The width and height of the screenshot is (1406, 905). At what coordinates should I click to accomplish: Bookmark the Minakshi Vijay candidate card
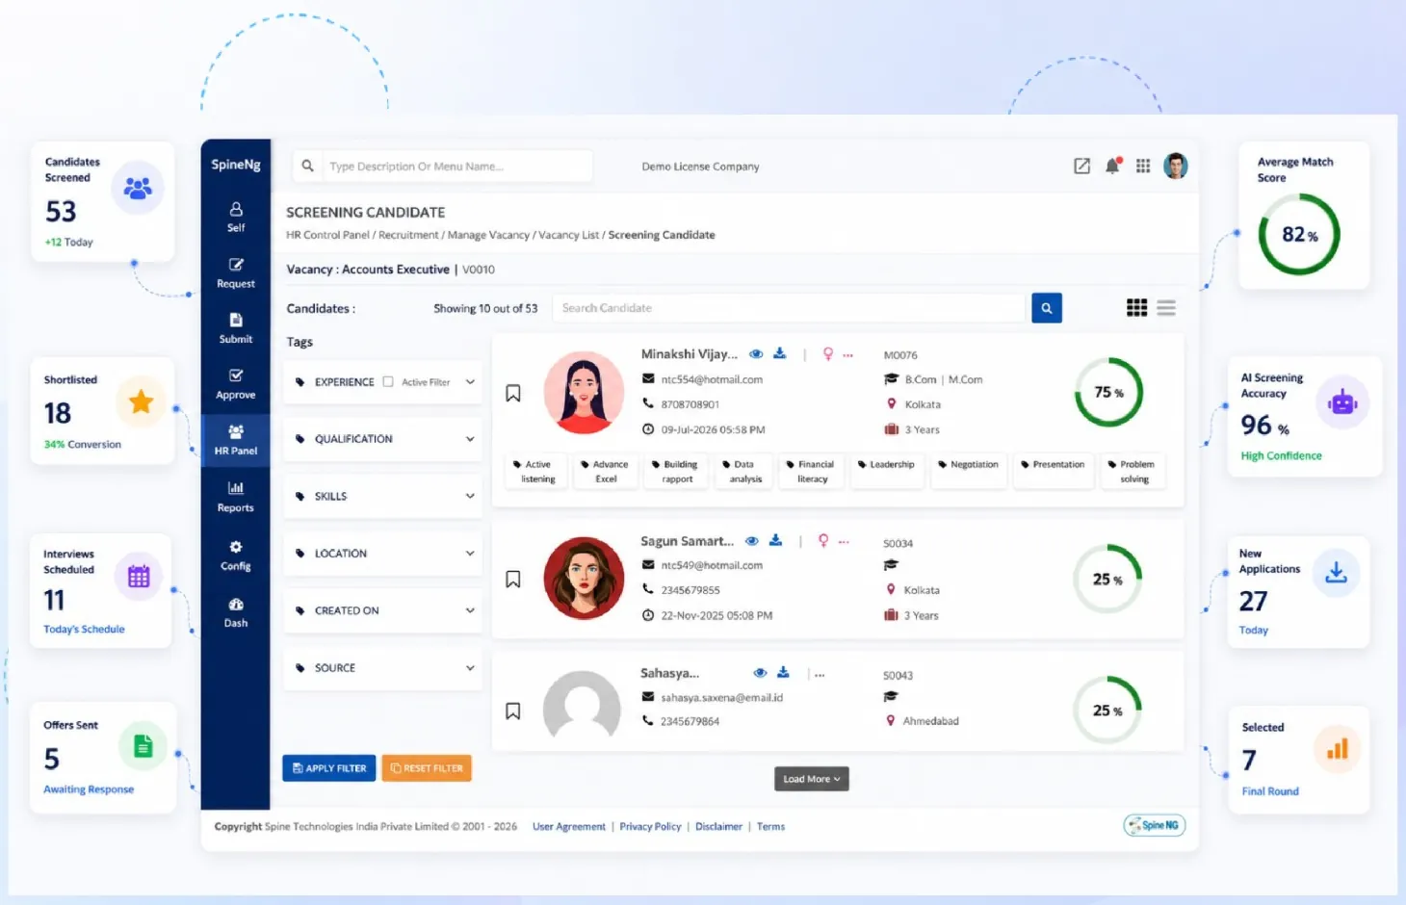pos(513,393)
